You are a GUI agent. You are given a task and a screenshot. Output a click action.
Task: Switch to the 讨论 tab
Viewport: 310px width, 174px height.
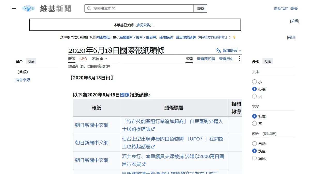[x=83, y=59]
